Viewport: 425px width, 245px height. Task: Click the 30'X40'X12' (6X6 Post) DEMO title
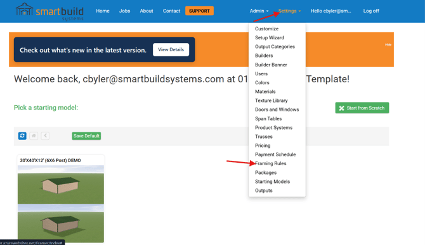[x=50, y=160]
